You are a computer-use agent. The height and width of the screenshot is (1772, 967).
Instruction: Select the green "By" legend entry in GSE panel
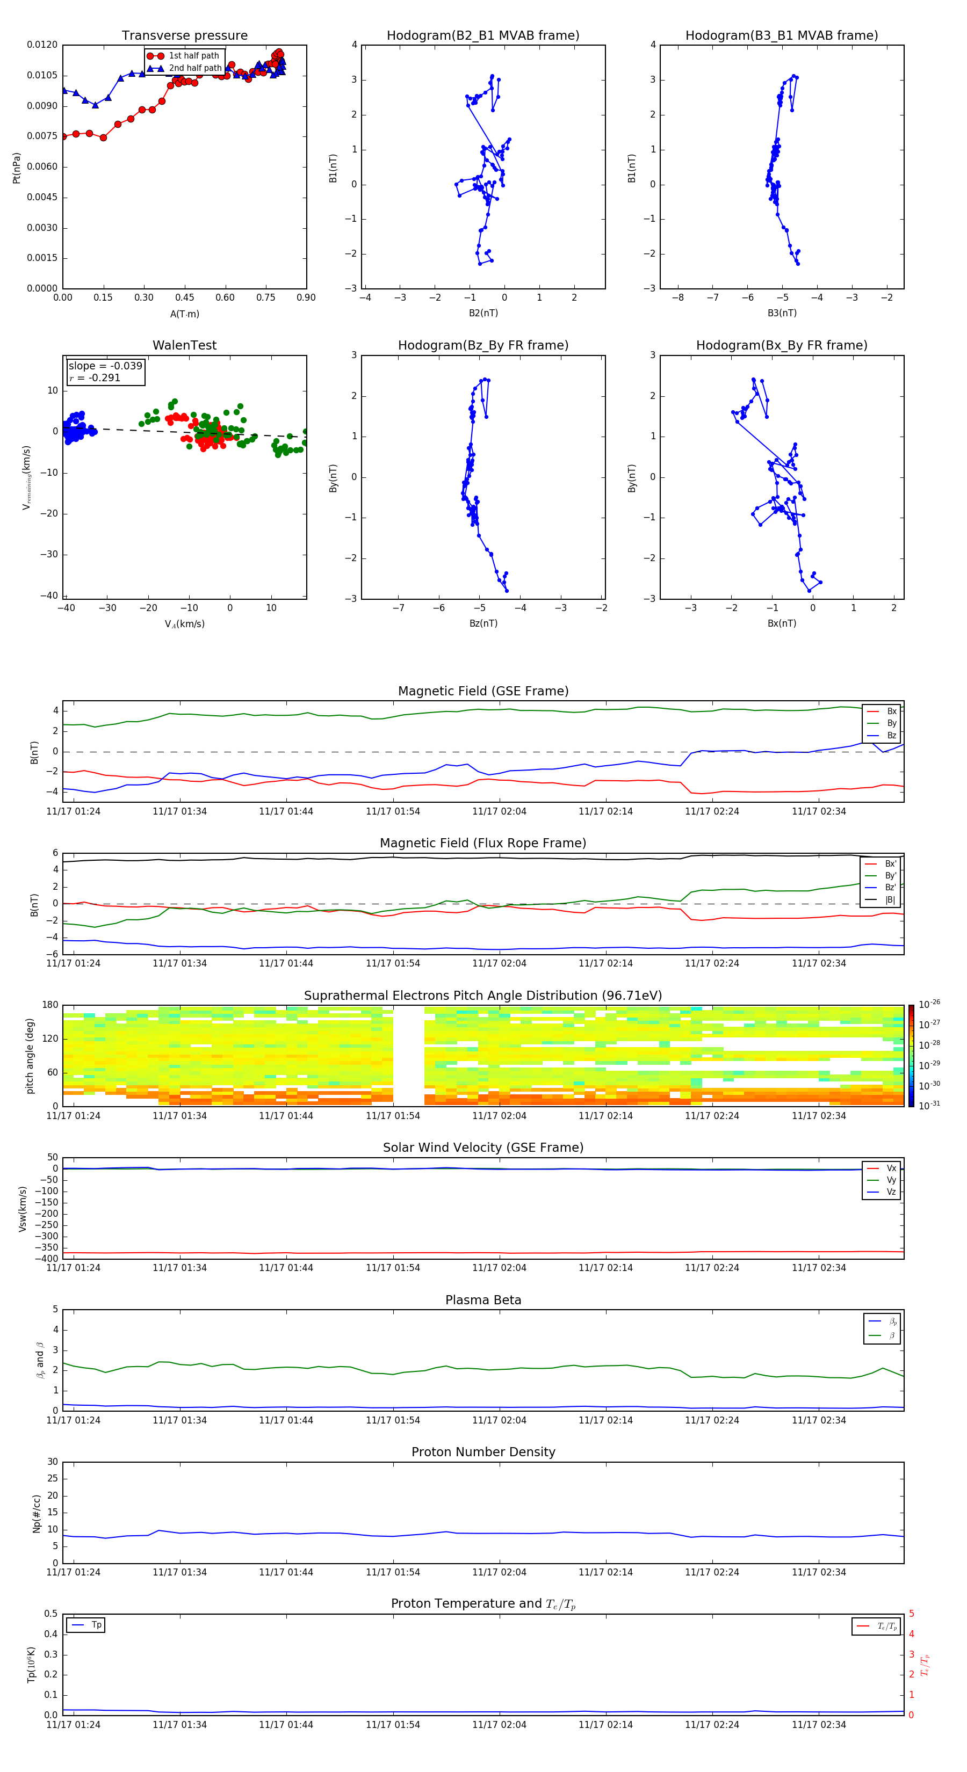tap(882, 723)
